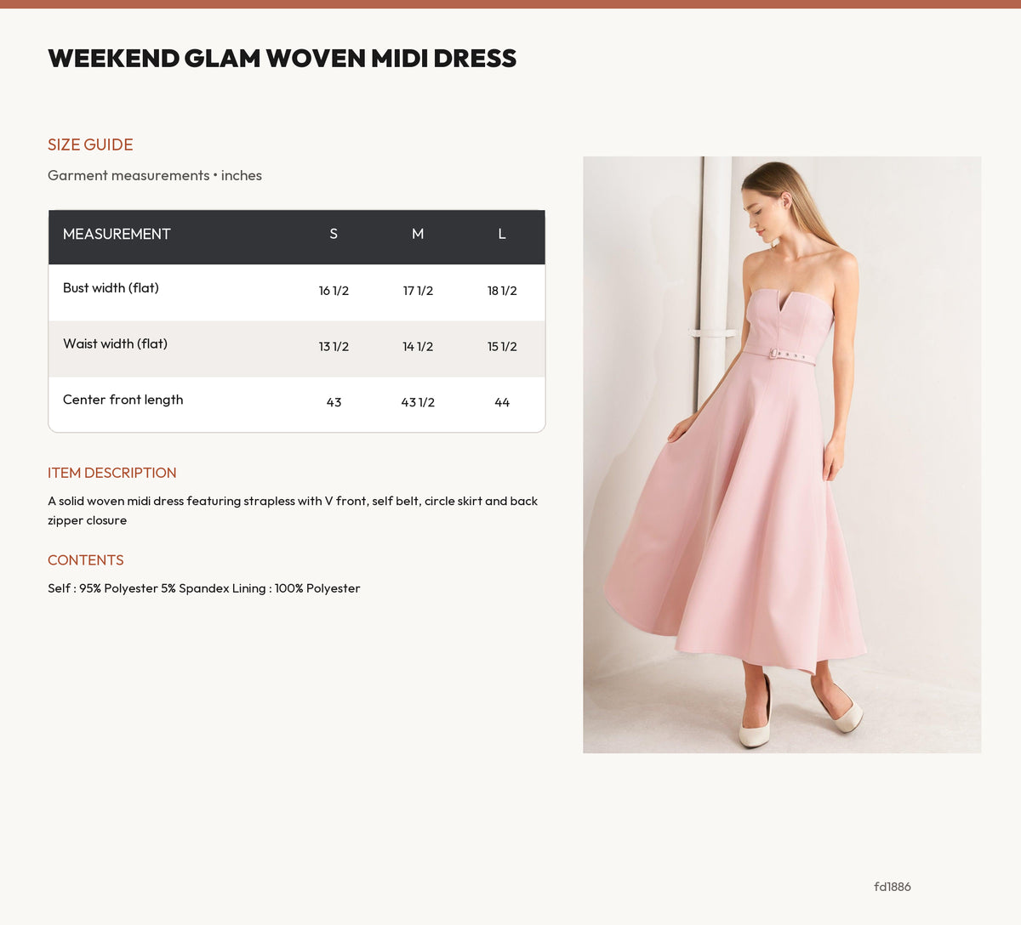Image resolution: width=1021 pixels, height=925 pixels.
Task: Click the bust width value 17 1/2
Action: coord(418,291)
